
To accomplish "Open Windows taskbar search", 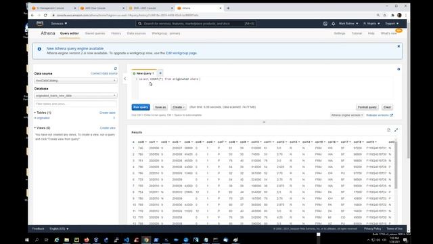I will click(x=37, y=240).
